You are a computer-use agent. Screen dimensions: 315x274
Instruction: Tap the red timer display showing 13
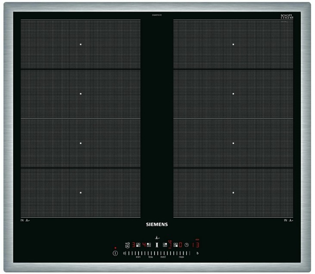click(195, 245)
